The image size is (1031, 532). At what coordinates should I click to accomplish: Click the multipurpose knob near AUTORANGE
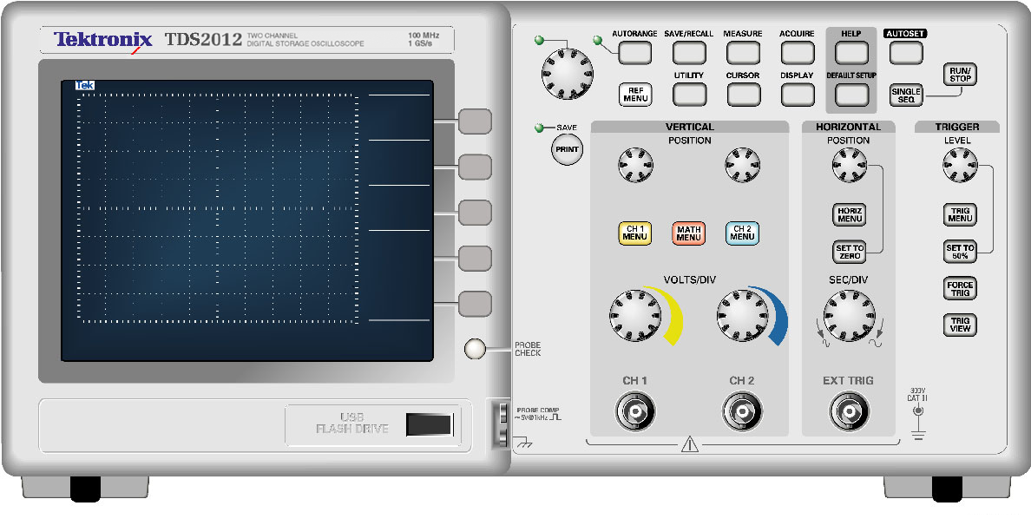(x=568, y=75)
